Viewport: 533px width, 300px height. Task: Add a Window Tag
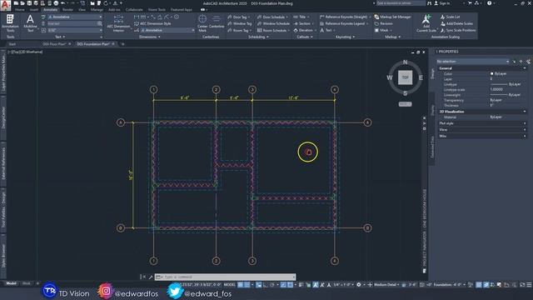[240, 23]
